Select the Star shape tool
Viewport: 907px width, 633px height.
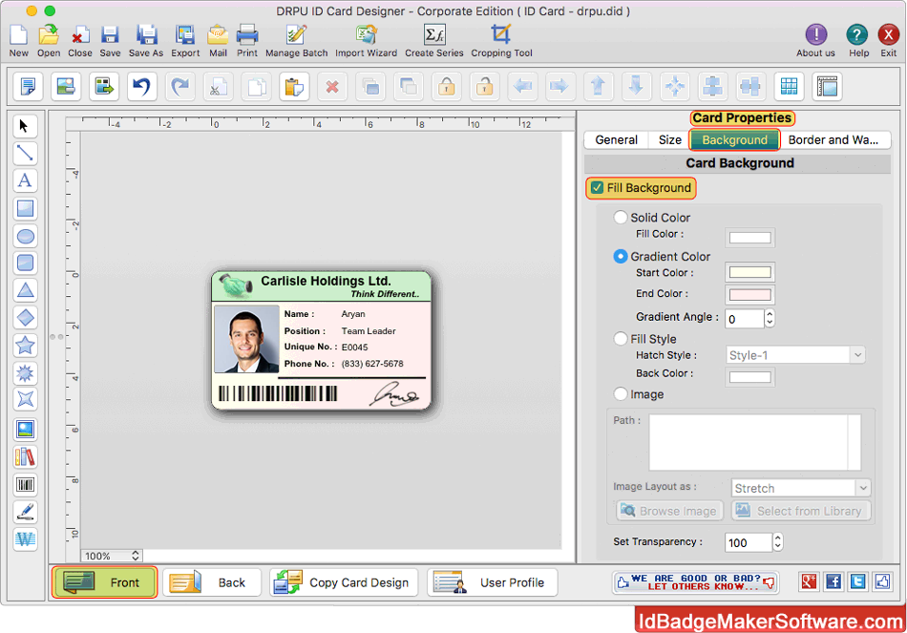[25, 345]
